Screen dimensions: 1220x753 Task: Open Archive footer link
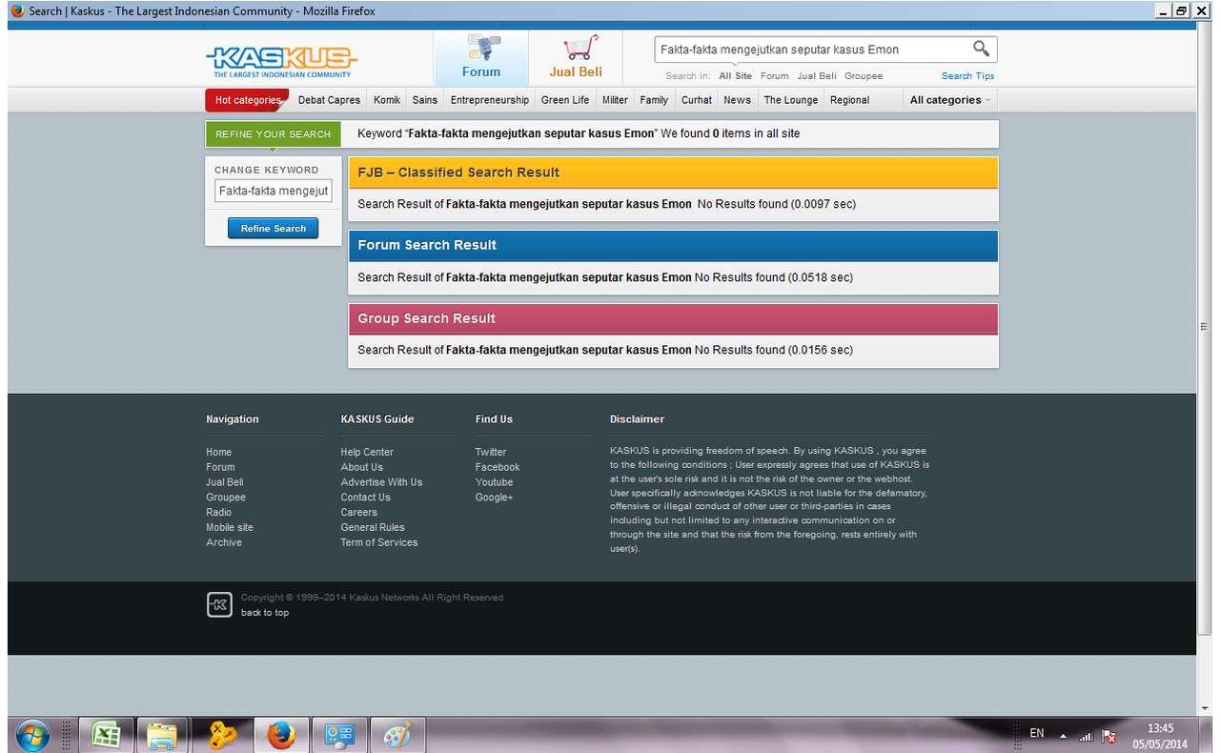point(224,542)
